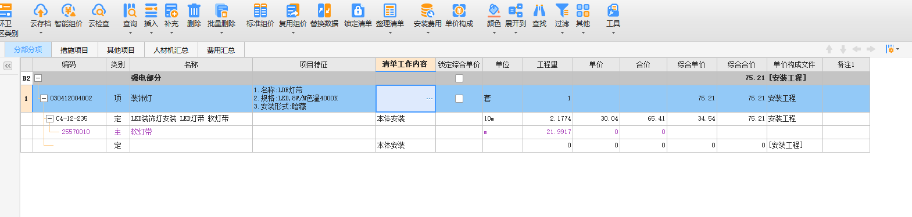
Task: Click the 批量删除 batch delete icon
Action: pos(221,10)
